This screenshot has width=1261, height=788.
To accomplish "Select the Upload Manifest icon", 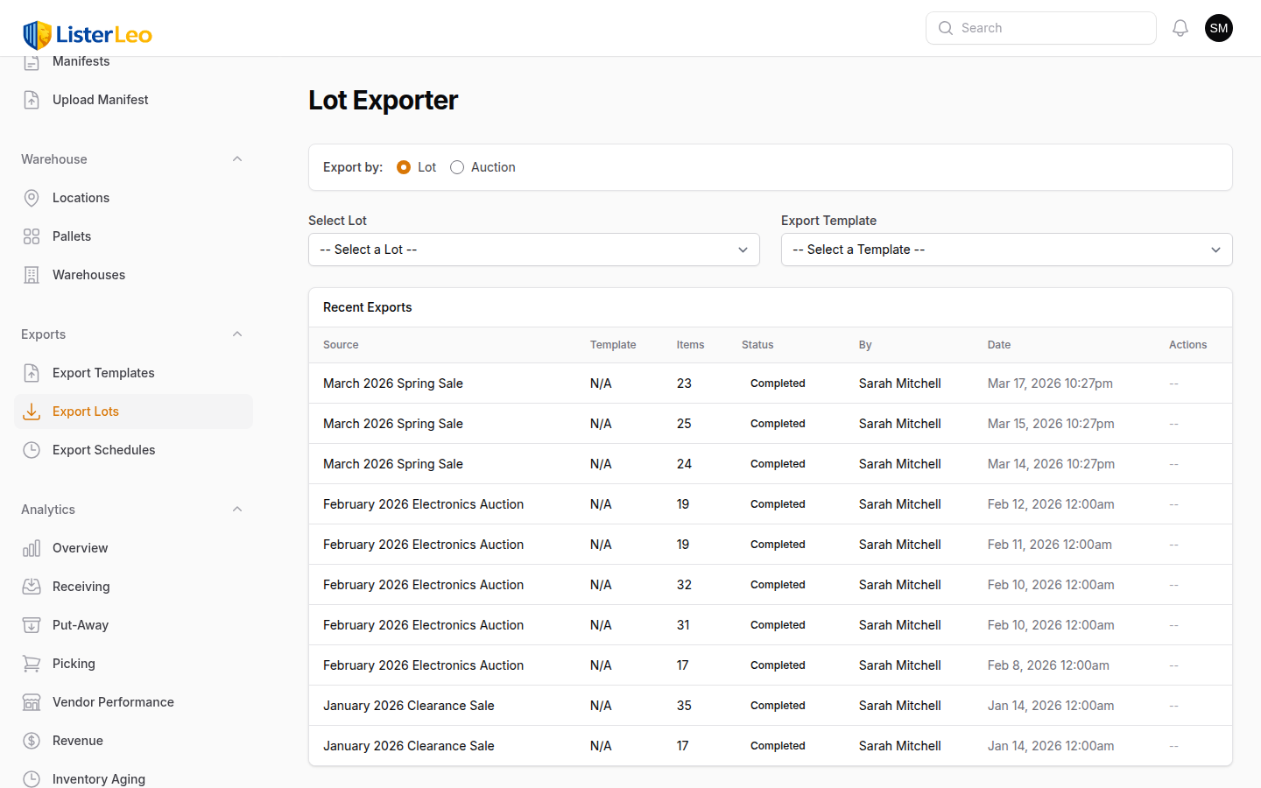I will [32, 99].
